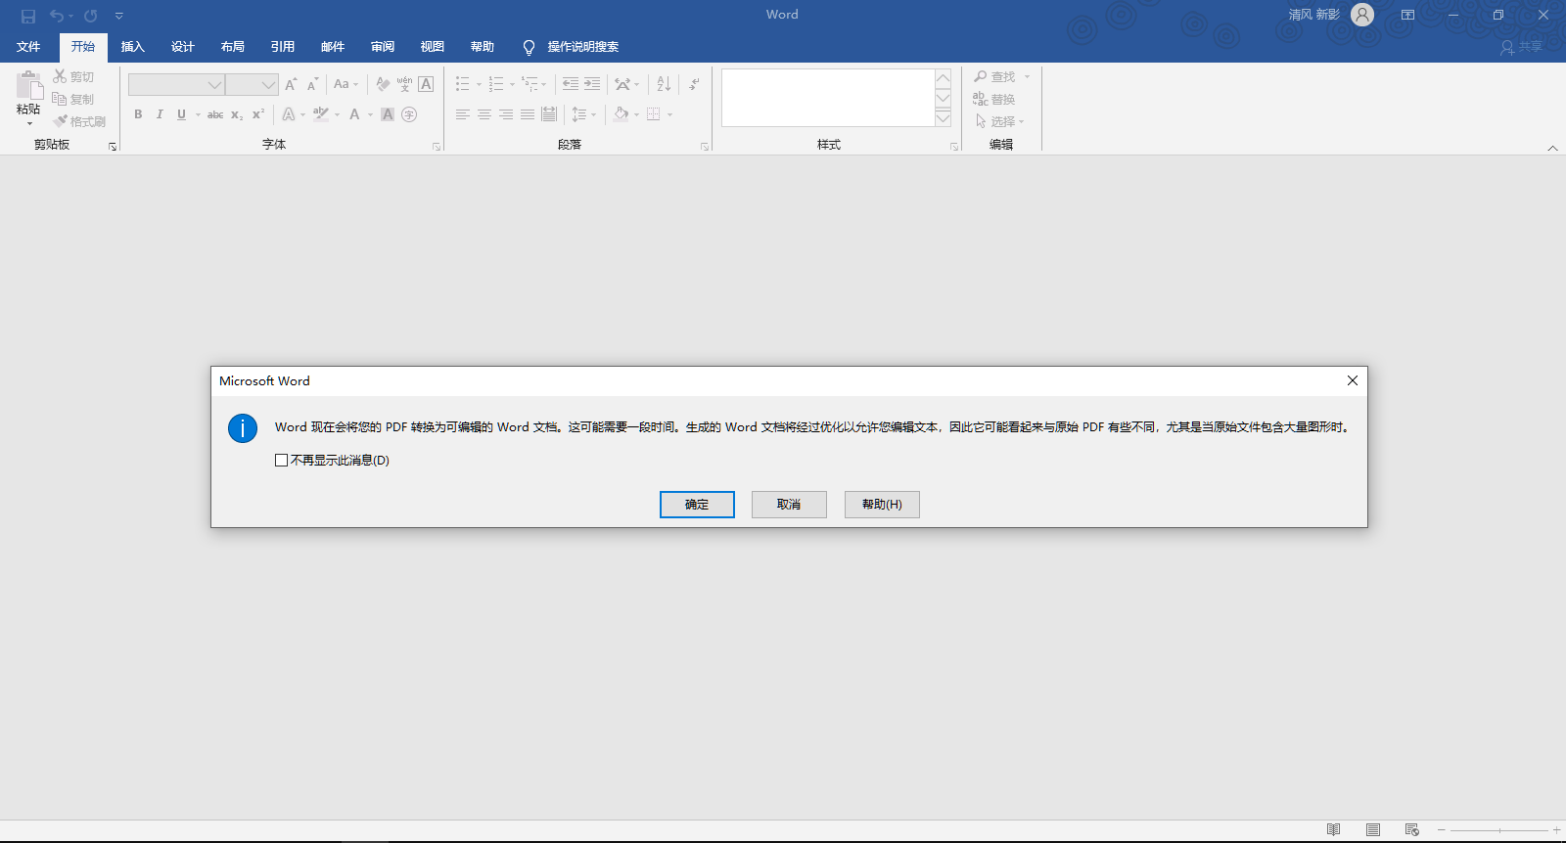1566x843 pixels.
Task: Clear all formatting eraser icon
Action: pos(383,84)
